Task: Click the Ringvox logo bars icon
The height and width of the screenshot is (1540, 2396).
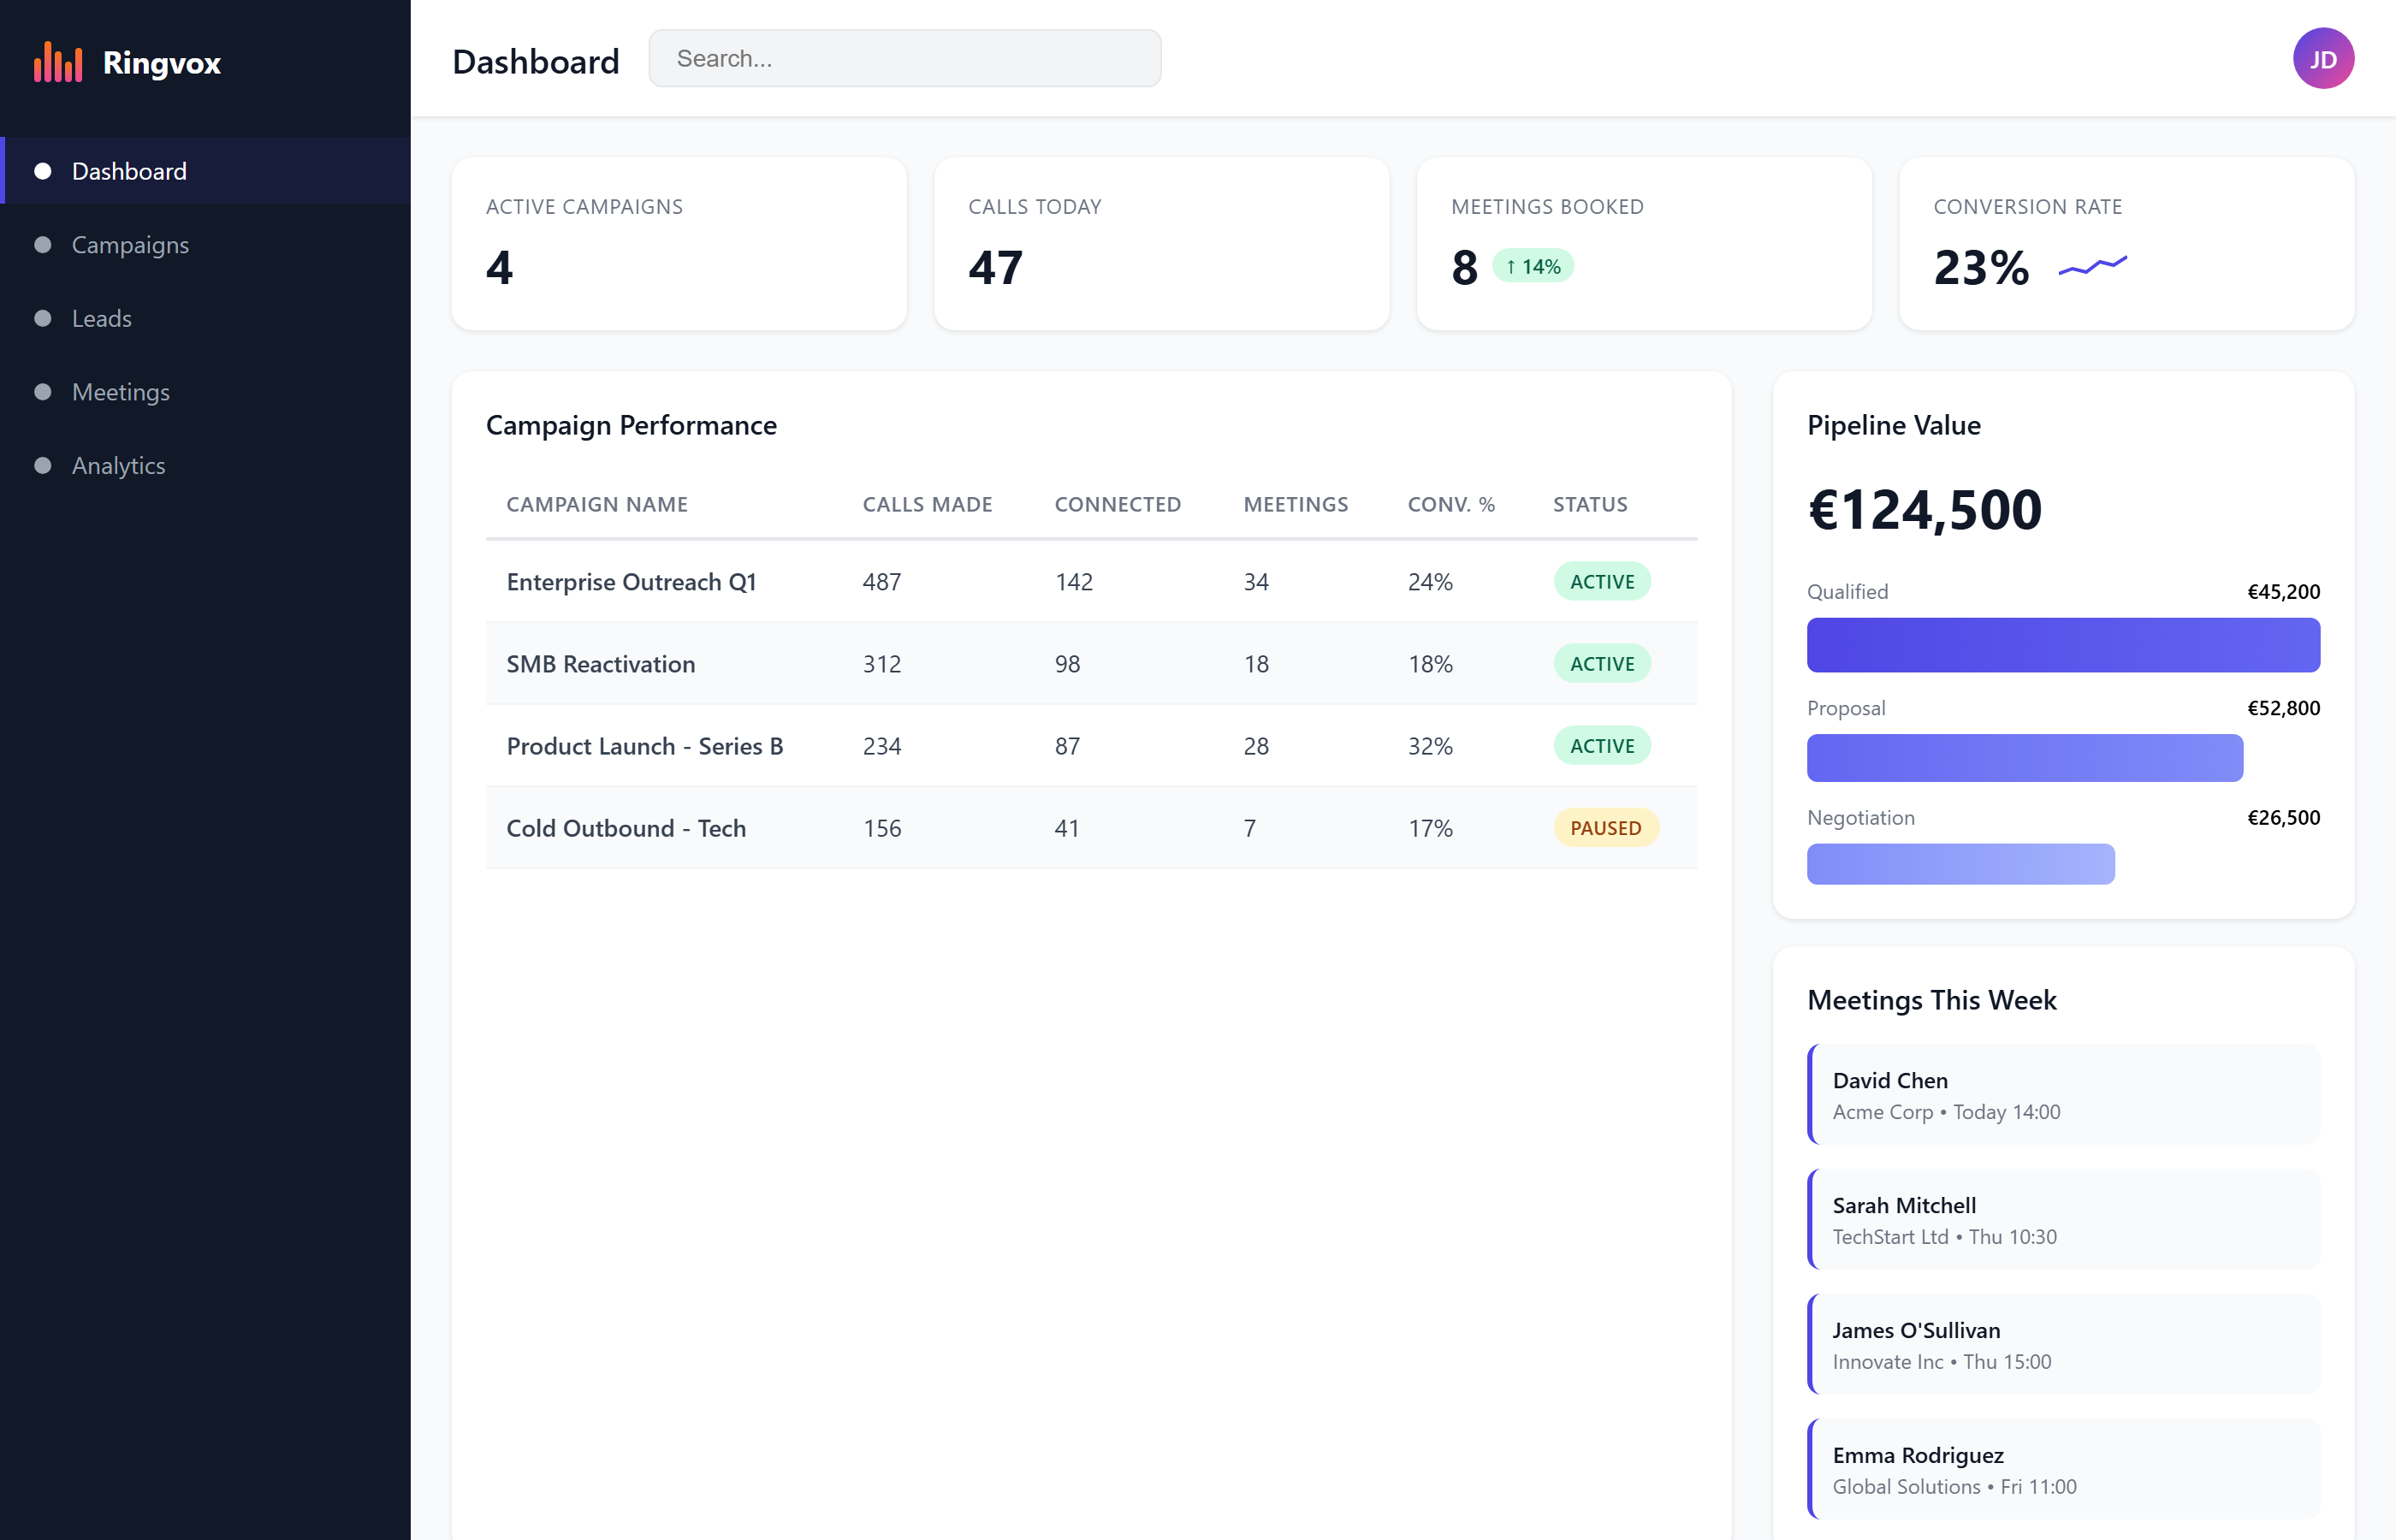Action: pyautogui.click(x=58, y=62)
